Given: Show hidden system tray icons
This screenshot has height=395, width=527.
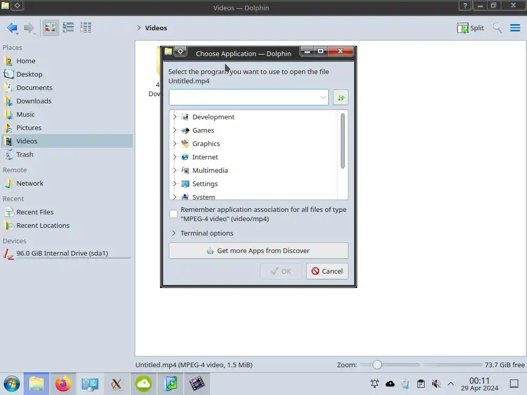Looking at the screenshot, I should point(451,384).
